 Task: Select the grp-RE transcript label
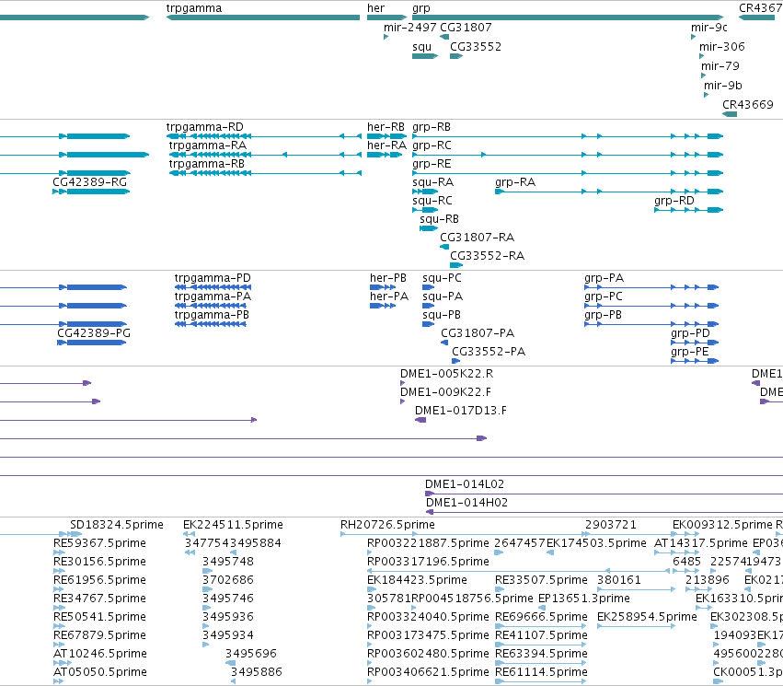[x=432, y=164]
